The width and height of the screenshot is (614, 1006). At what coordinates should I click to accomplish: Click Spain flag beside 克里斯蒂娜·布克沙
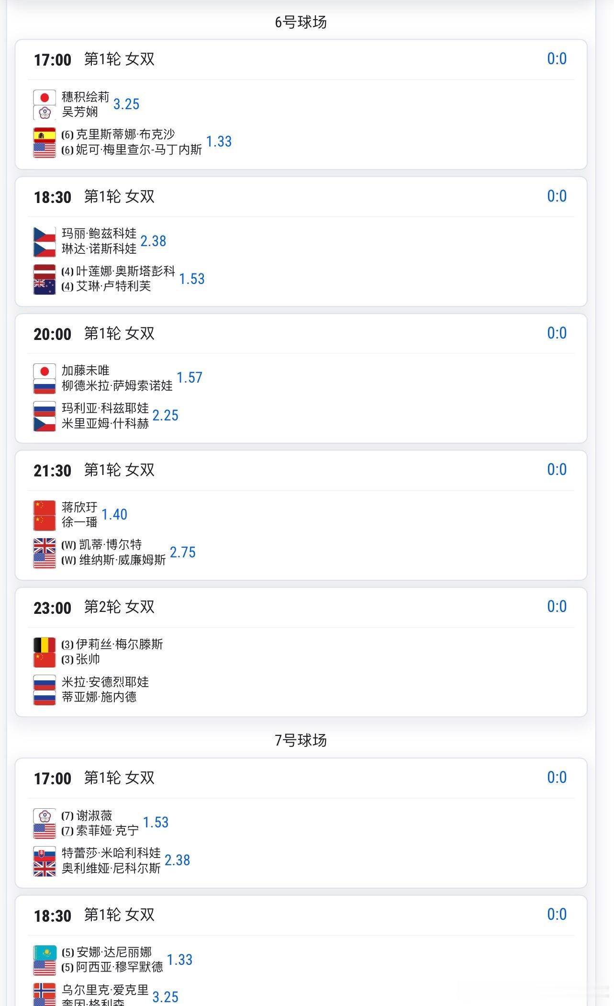45,135
